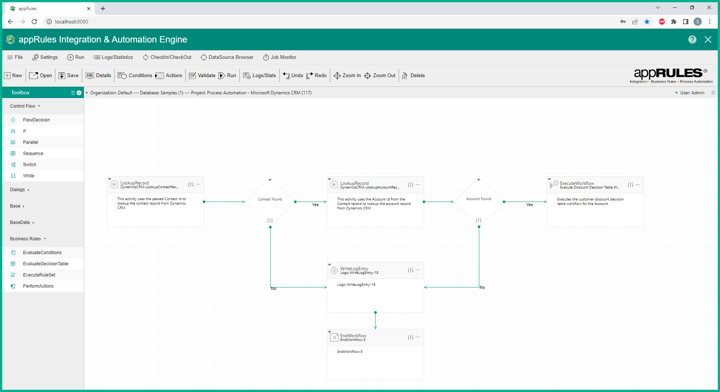
Task: Select the While toolbox item
Action: point(43,176)
